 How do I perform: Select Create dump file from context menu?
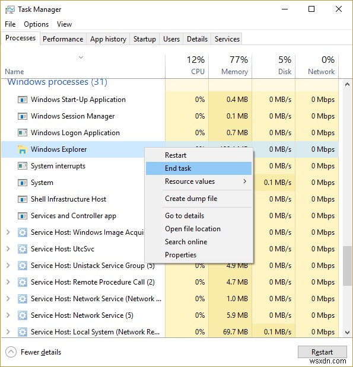click(x=199, y=199)
